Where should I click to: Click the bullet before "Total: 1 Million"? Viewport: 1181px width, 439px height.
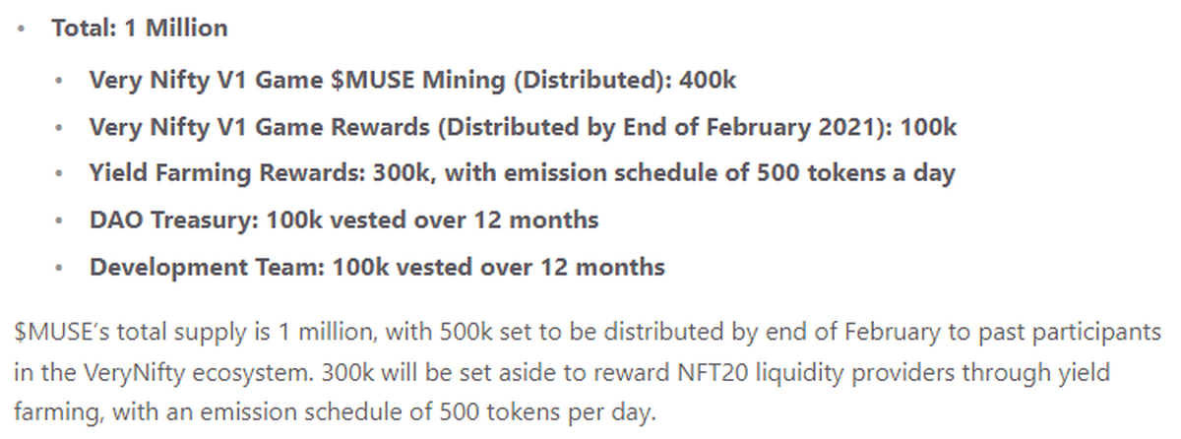(21, 29)
